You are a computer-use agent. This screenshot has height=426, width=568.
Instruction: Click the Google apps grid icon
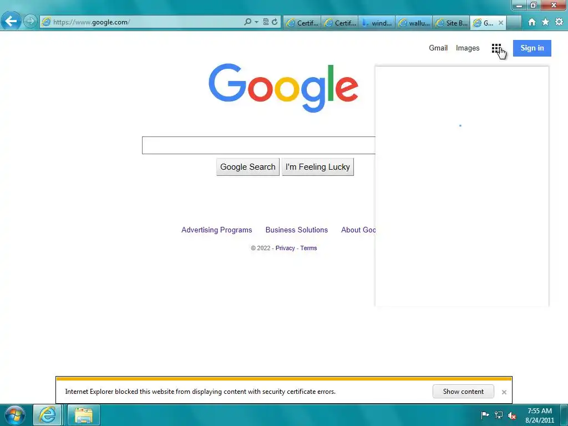[496, 48]
